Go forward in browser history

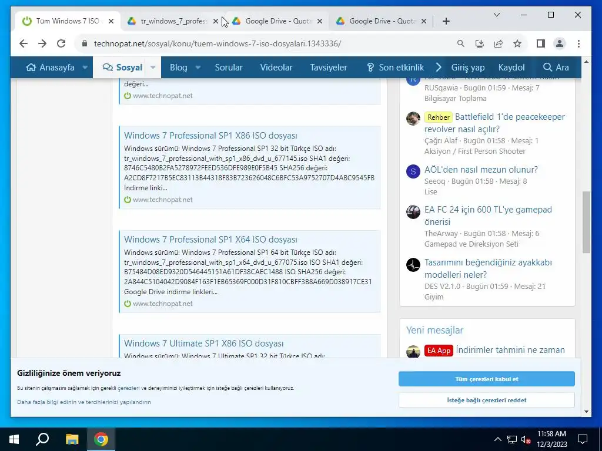point(42,43)
